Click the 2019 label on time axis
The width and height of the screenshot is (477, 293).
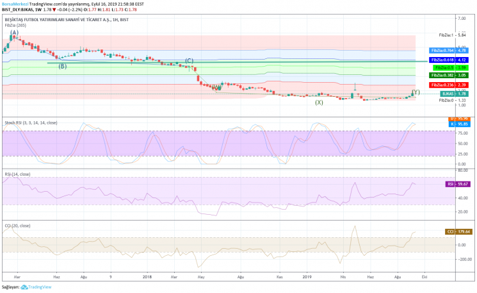(x=307, y=277)
